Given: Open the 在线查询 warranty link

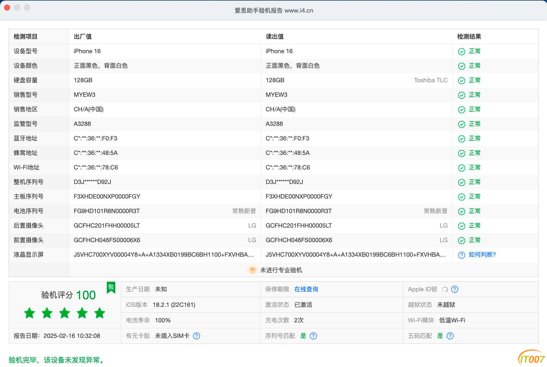Looking at the screenshot, I should point(306,289).
